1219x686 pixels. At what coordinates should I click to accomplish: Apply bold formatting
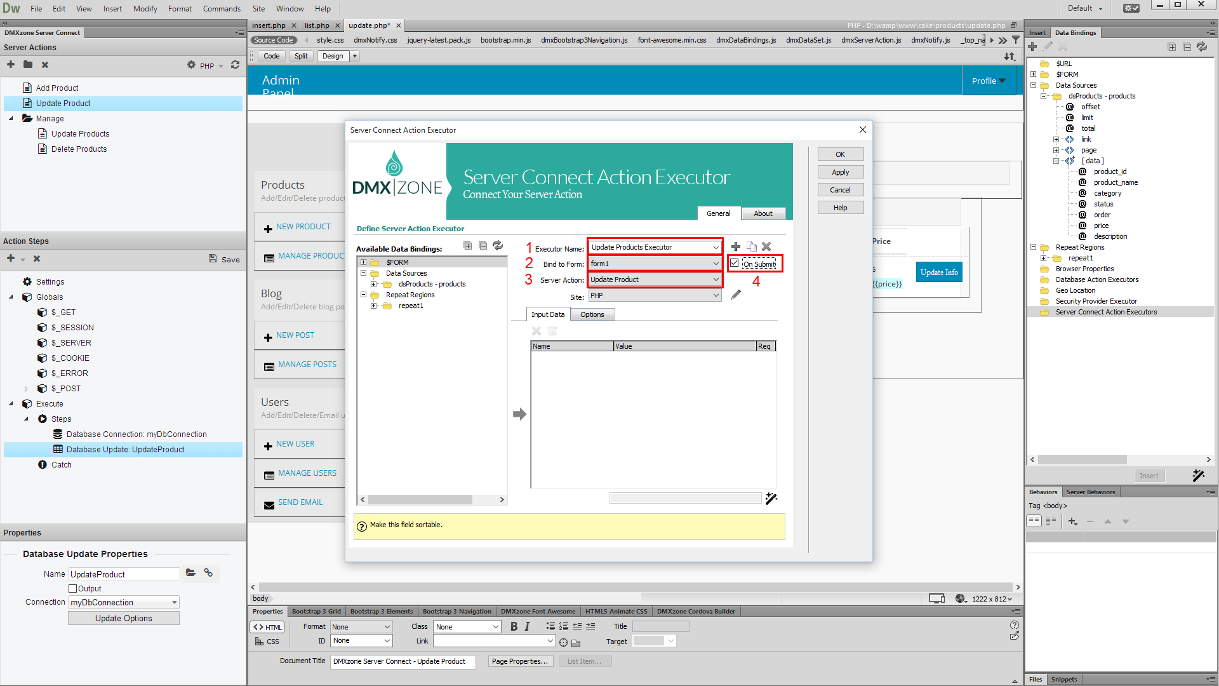tap(514, 626)
